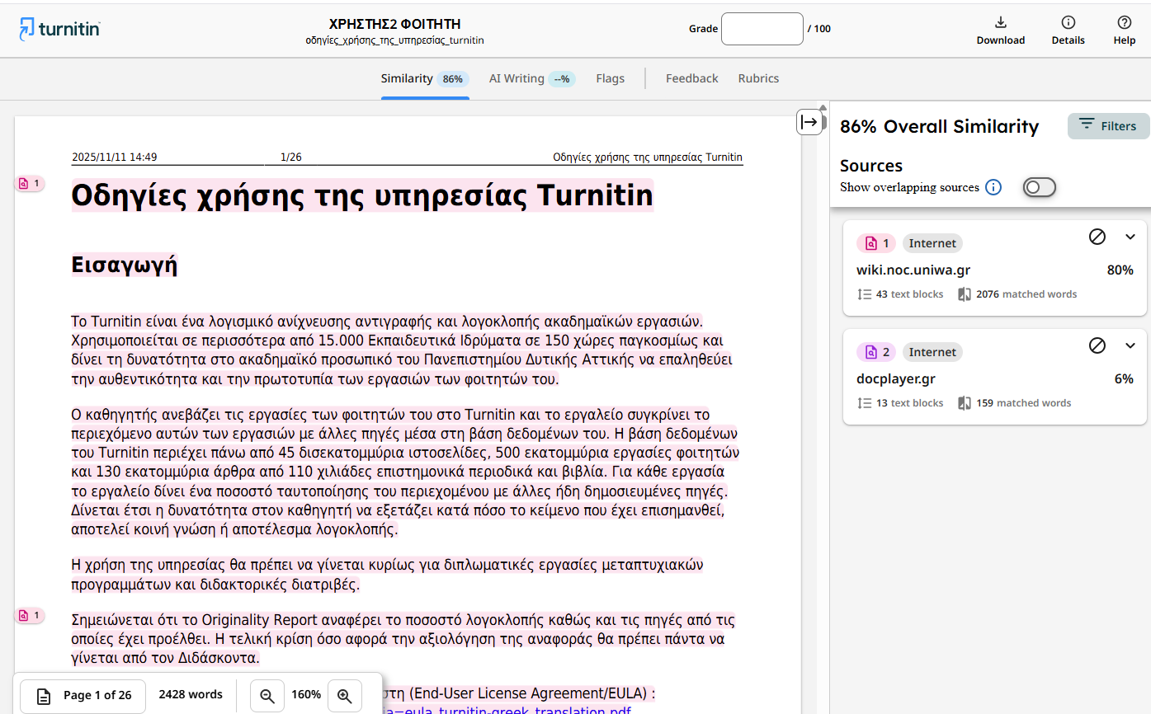Screen dimensions: 1151x714
Task: Open the Flags tab
Action: tap(610, 79)
